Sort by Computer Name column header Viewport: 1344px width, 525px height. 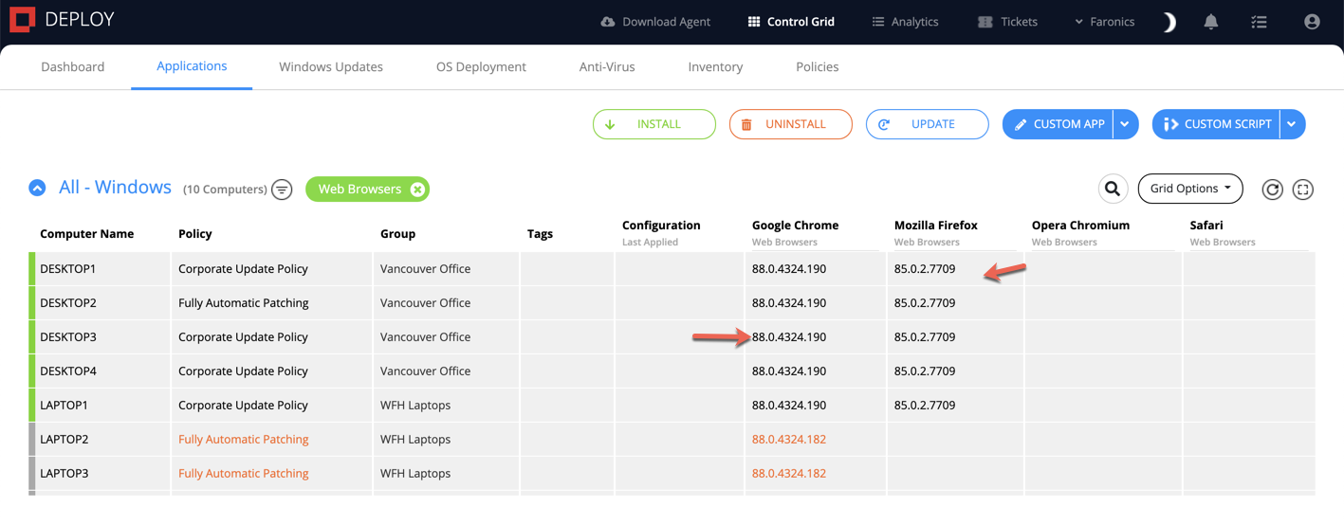coord(87,234)
